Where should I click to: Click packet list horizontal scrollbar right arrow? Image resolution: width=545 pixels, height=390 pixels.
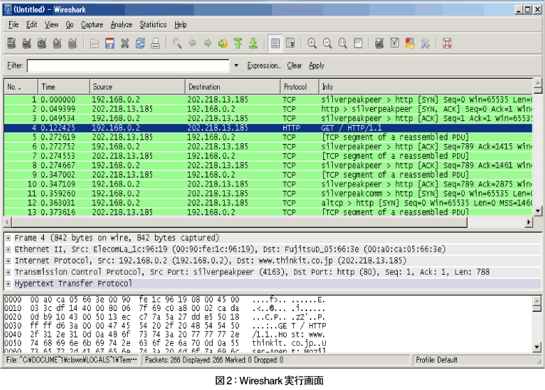[529, 222]
